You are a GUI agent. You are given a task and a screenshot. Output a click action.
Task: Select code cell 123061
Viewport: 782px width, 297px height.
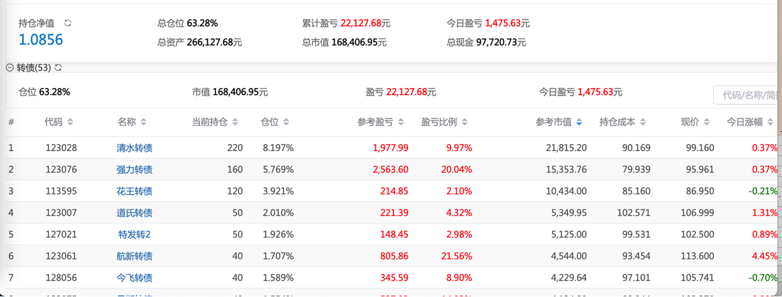click(x=61, y=256)
